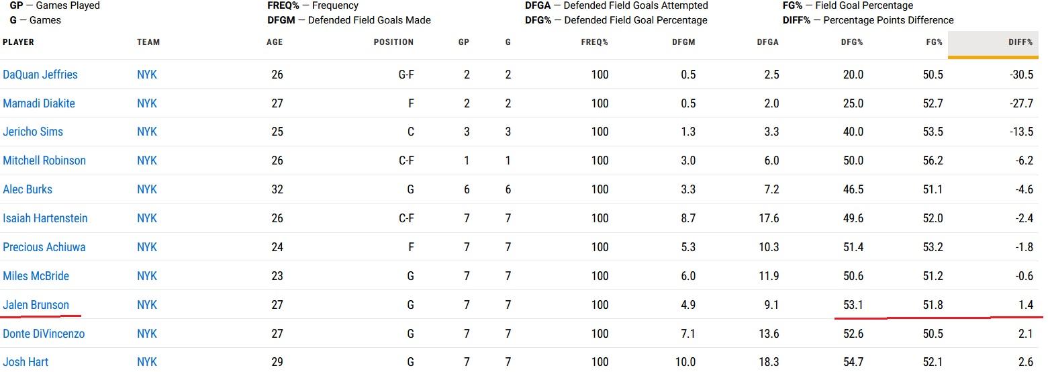Click NYK team link in Josh Hart row
1048x372 pixels.
point(147,362)
